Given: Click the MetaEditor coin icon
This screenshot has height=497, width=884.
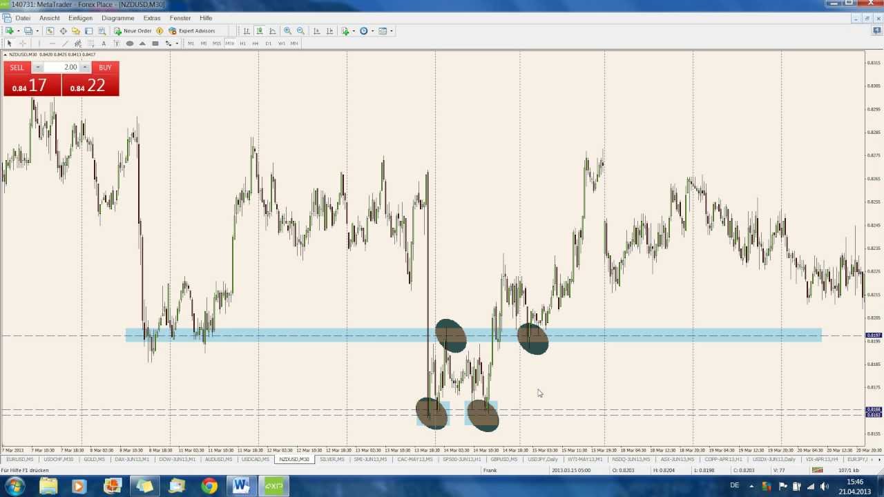Looking at the screenshot, I should tap(160, 31).
